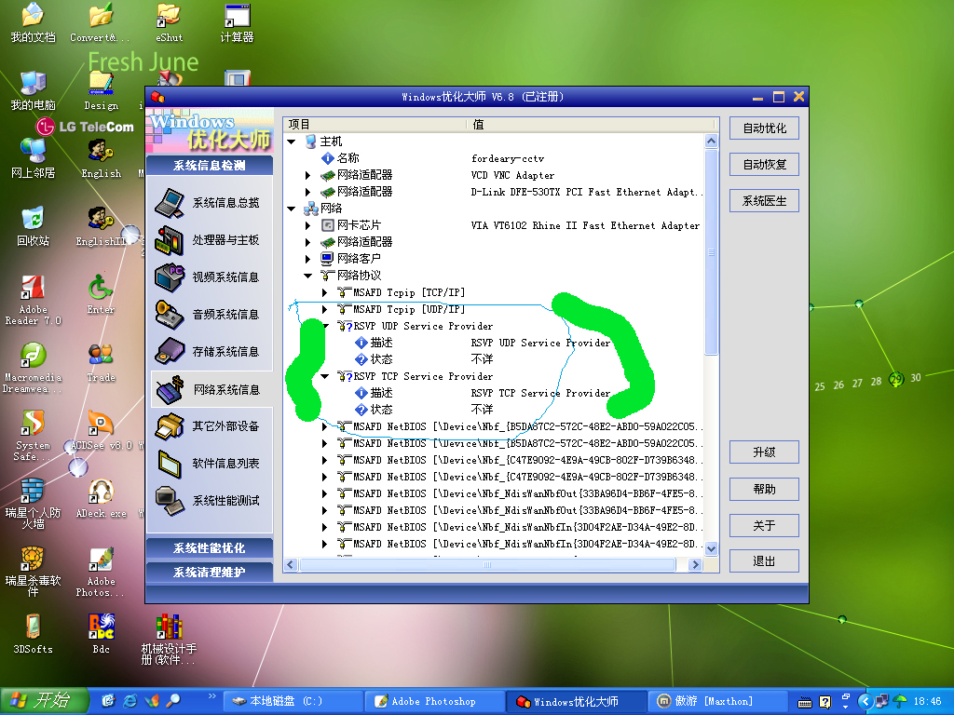Open 系统性能优化 section tab

pos(210,547)
